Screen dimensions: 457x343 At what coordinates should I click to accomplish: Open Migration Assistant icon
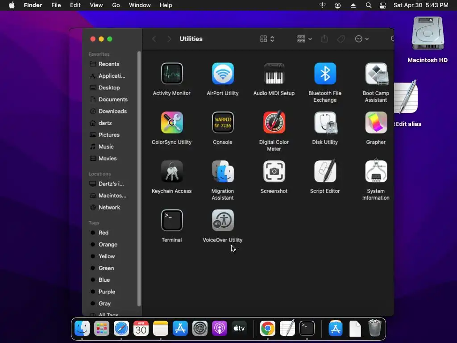pyautogui.click(x=223, y=171)
